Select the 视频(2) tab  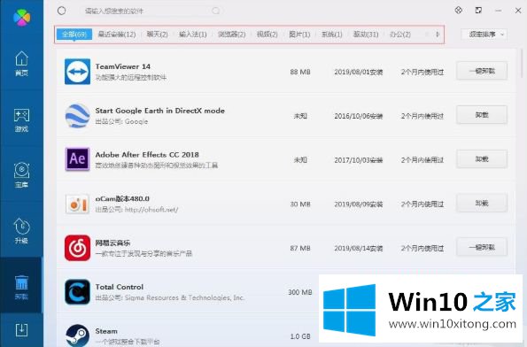[267, 35]
